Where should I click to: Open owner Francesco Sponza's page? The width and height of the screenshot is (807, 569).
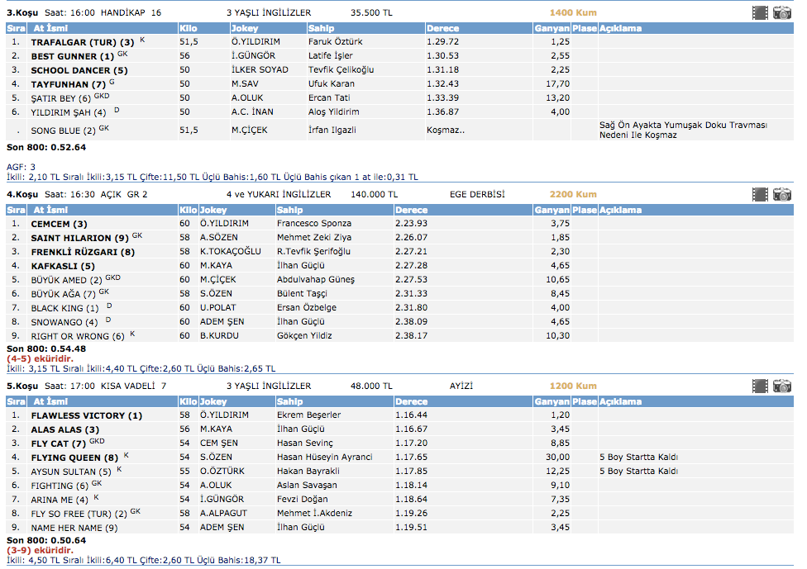pos(313,224)
